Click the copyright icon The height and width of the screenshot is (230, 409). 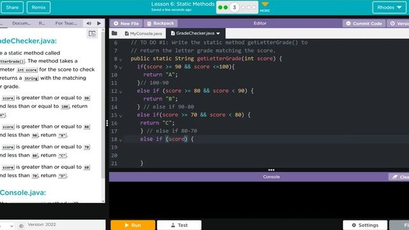[x=21, y=226]
